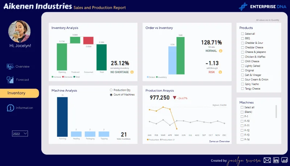Screen dimensions: 290x166
Task: Click the blue Orders bar
Action: click(173, 60)
